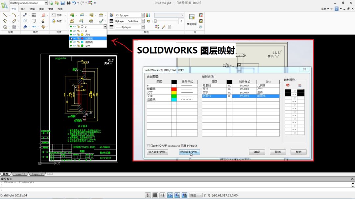
Task: Select the Line tool in the draw panel
Action: click(x=5, y=15)
